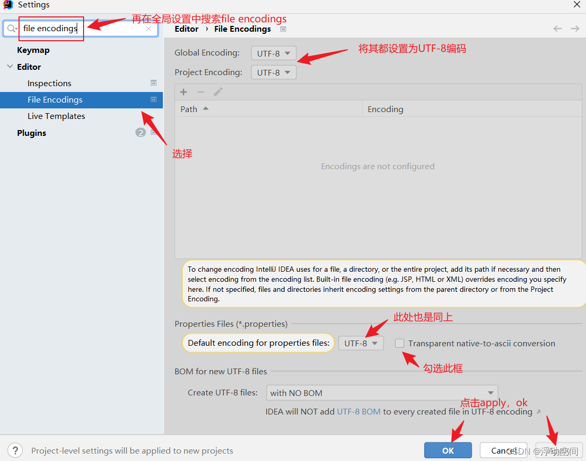Click 'Project-level settings will be applied' status text

pyautogui.click(x=132, y=450)
